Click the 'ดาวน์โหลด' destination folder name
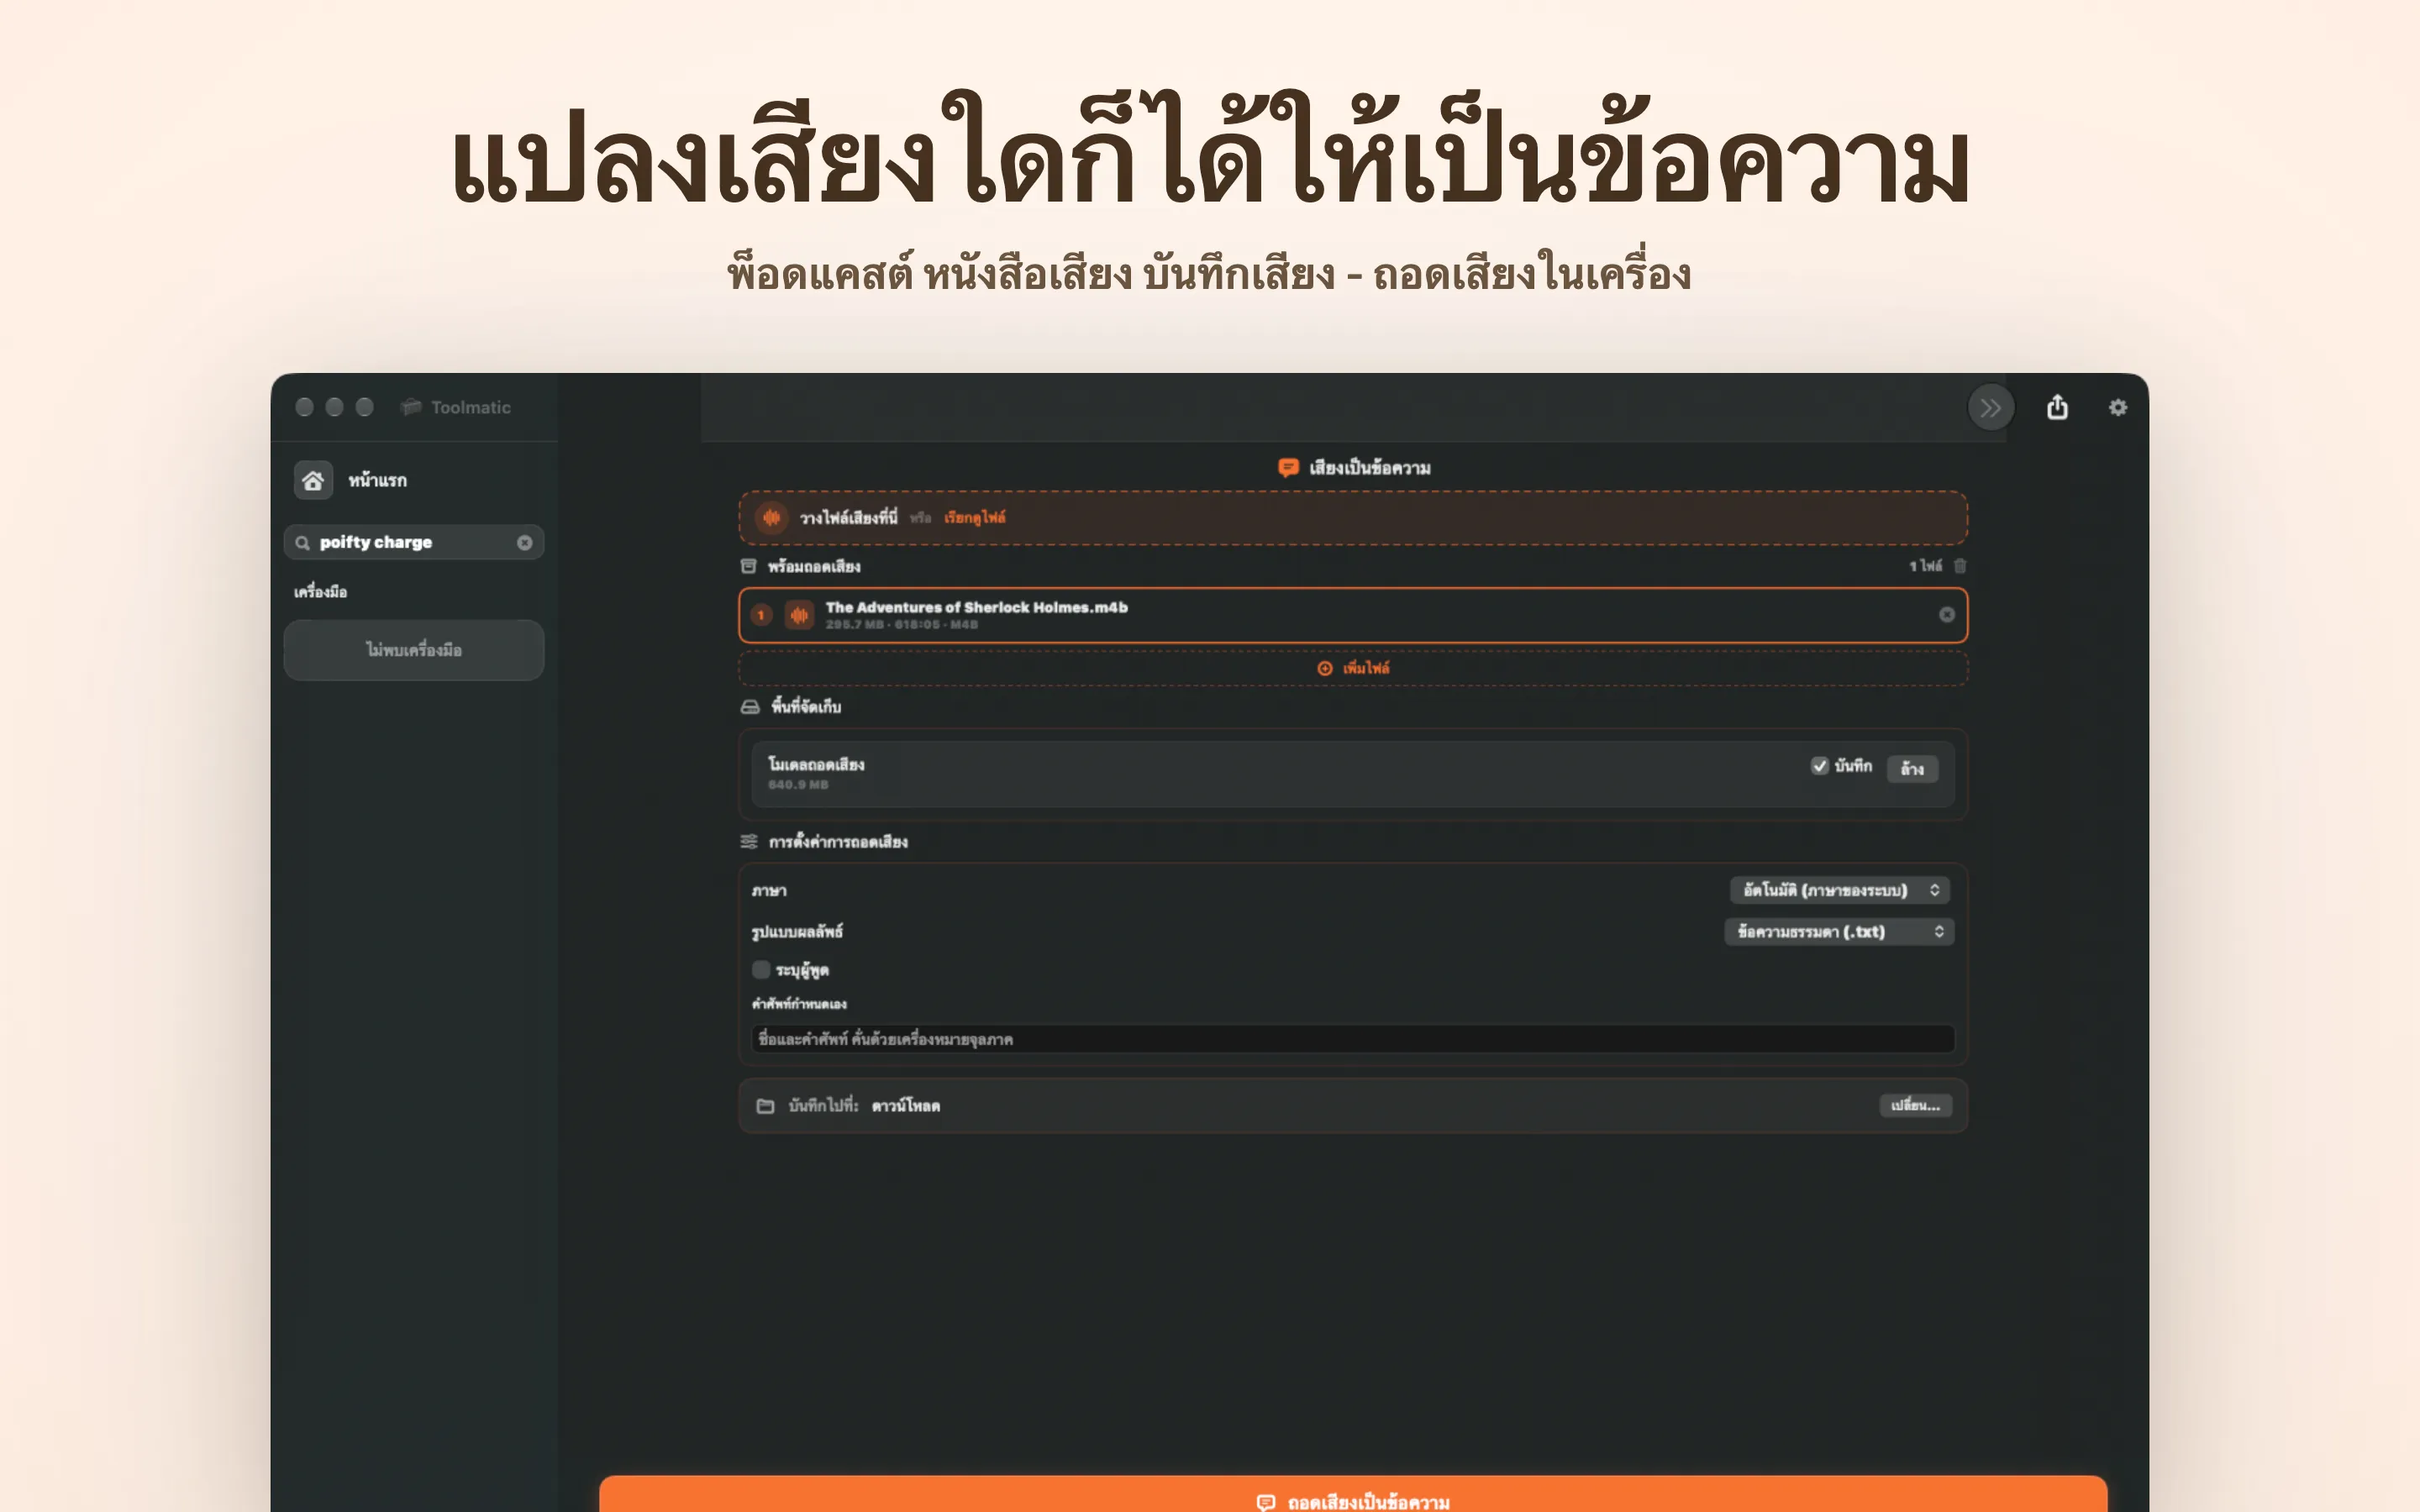Image resolution: width=2420 pixels, height=1512 pixels. (906, 1106)
